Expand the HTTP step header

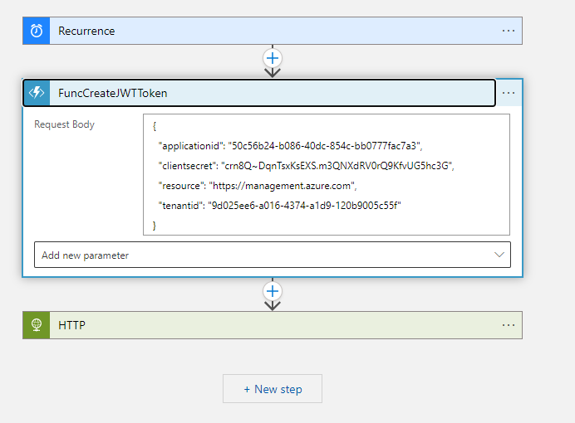tap(273, 325)
